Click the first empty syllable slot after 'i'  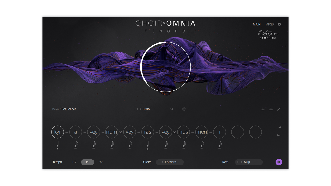(237, 132)
